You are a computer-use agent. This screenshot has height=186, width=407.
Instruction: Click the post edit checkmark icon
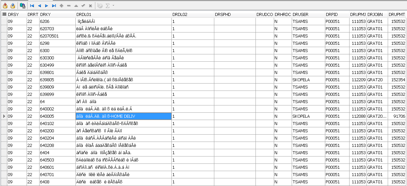pyautogui.click(x=83, y=6)
